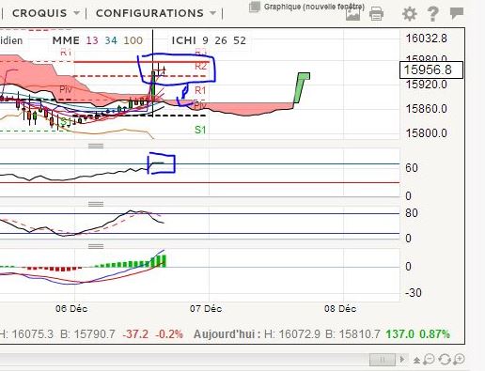Click the current price box 15956.8

coord(431,70)
